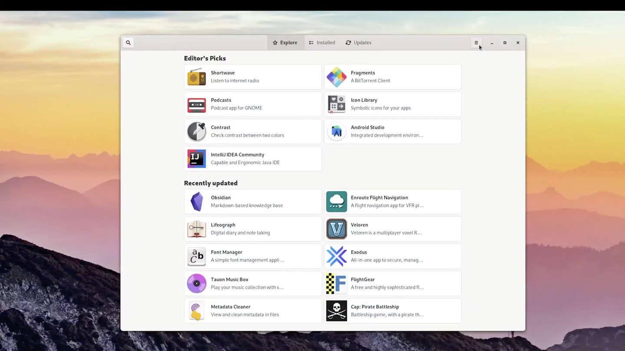
Task: Minimize the software window
Action: coord(492,42)
